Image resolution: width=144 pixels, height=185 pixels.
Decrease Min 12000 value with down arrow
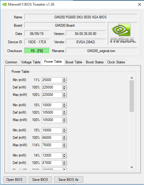pos(64,157)
